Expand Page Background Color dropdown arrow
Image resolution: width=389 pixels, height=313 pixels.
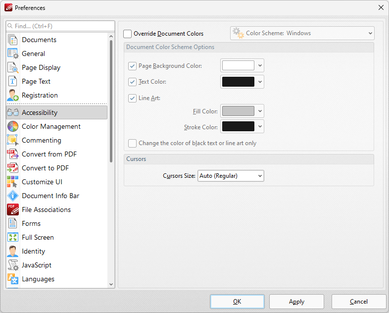260,66
